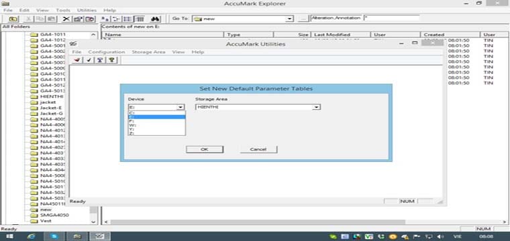Click the folder tree scroll down arrow
This screenshot has width=510, height=241.
93,222
